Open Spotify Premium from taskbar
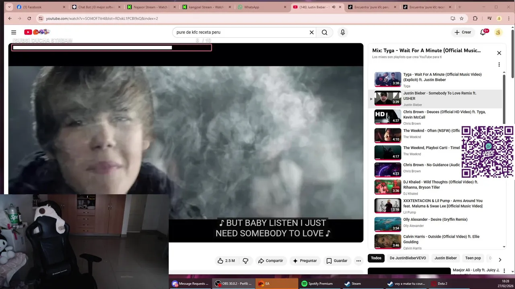Image resolution: width=515 pixels, height=289 pixels. pos(320,283)
